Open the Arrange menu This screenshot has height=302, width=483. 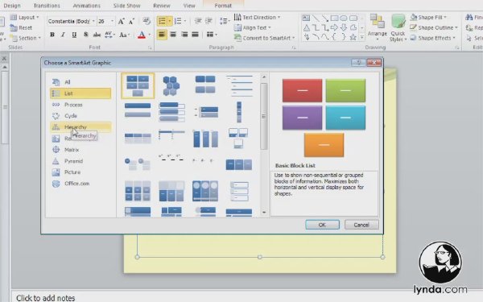click(378, 27)
